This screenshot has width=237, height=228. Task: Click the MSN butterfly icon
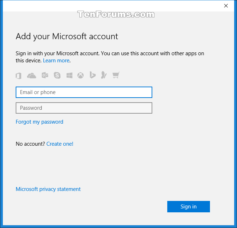click(x=104, y=75)
